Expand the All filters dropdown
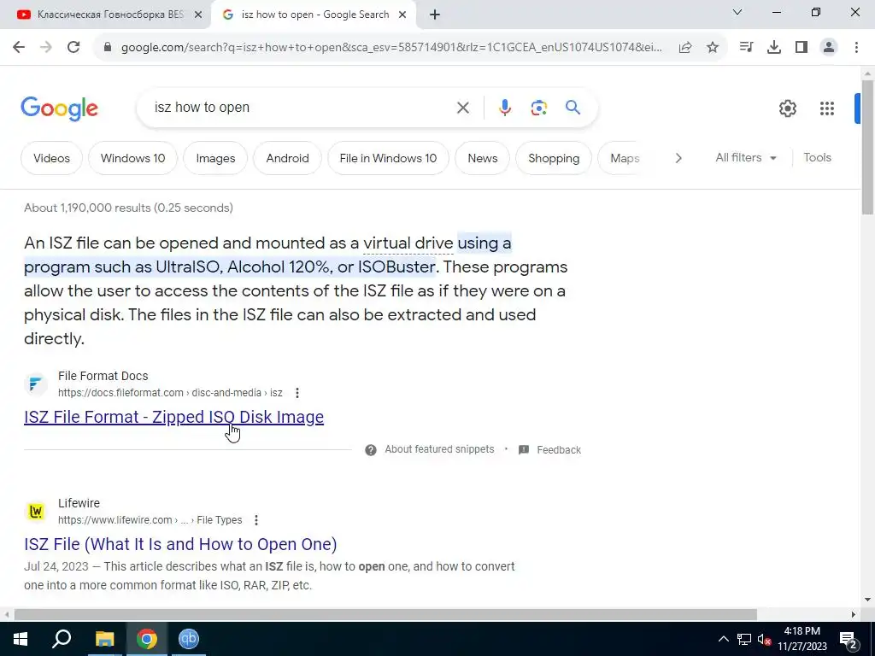This screenshot has width=875, height=656. click(x=746, y=158)
